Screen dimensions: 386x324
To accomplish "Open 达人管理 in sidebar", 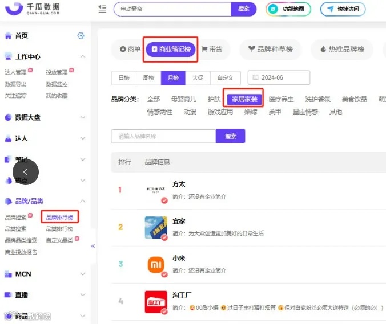I will [x=15, y=72].
